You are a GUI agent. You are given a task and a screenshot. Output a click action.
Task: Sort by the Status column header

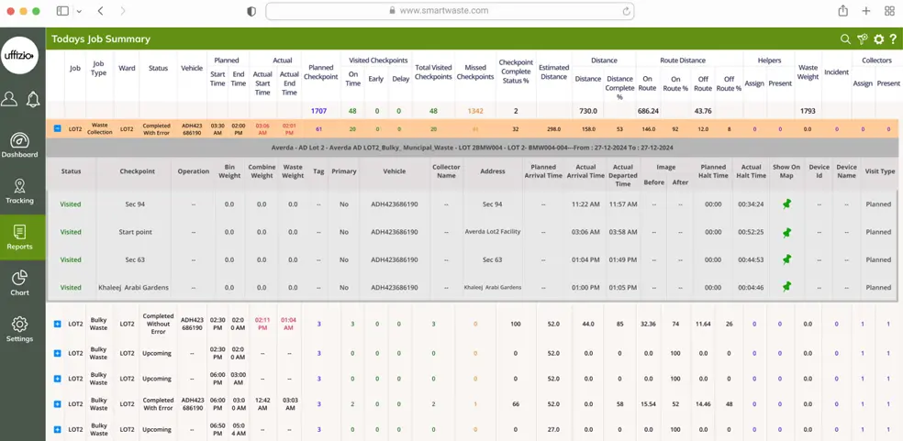158,68
